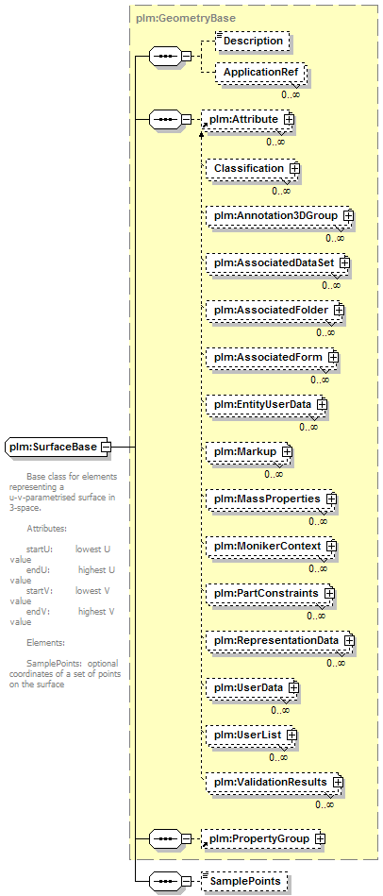The width and height of the screenshot is (383, 896).
Task: Expand plm:MassProperties plus icon
Action: tap(331, 499)
